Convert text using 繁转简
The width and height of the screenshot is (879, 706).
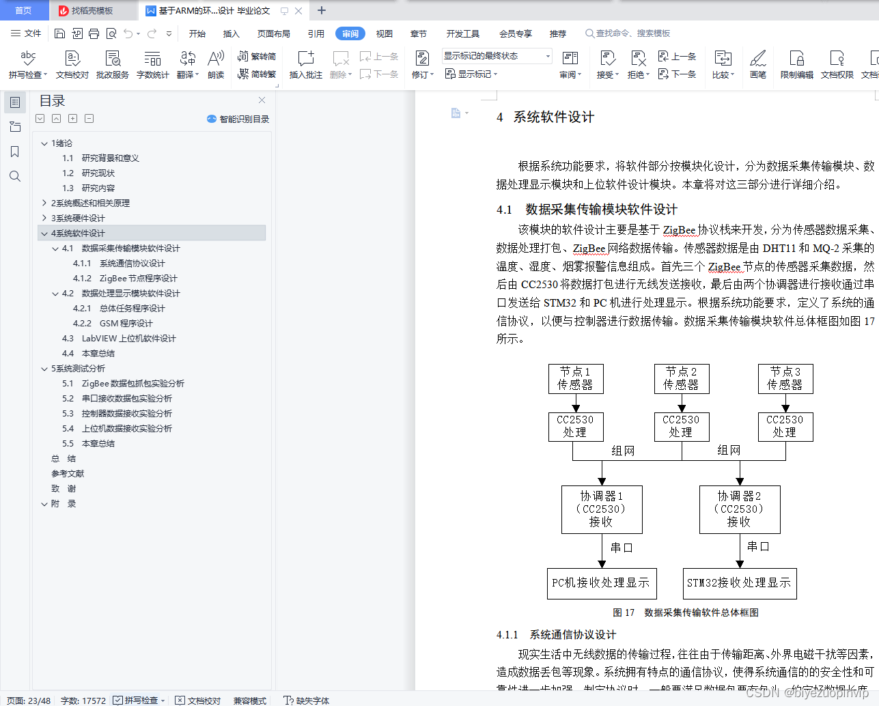pos(257,56)
